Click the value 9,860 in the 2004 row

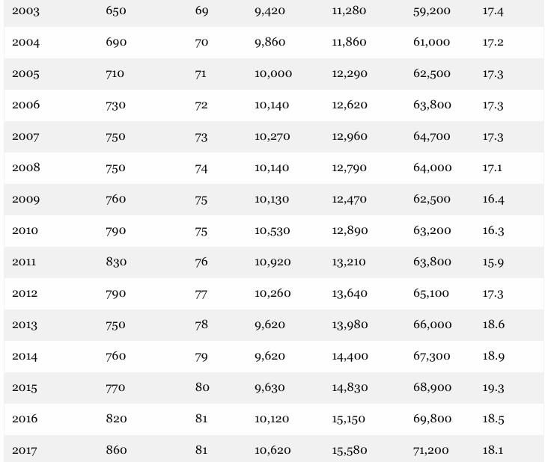[270, 43]
